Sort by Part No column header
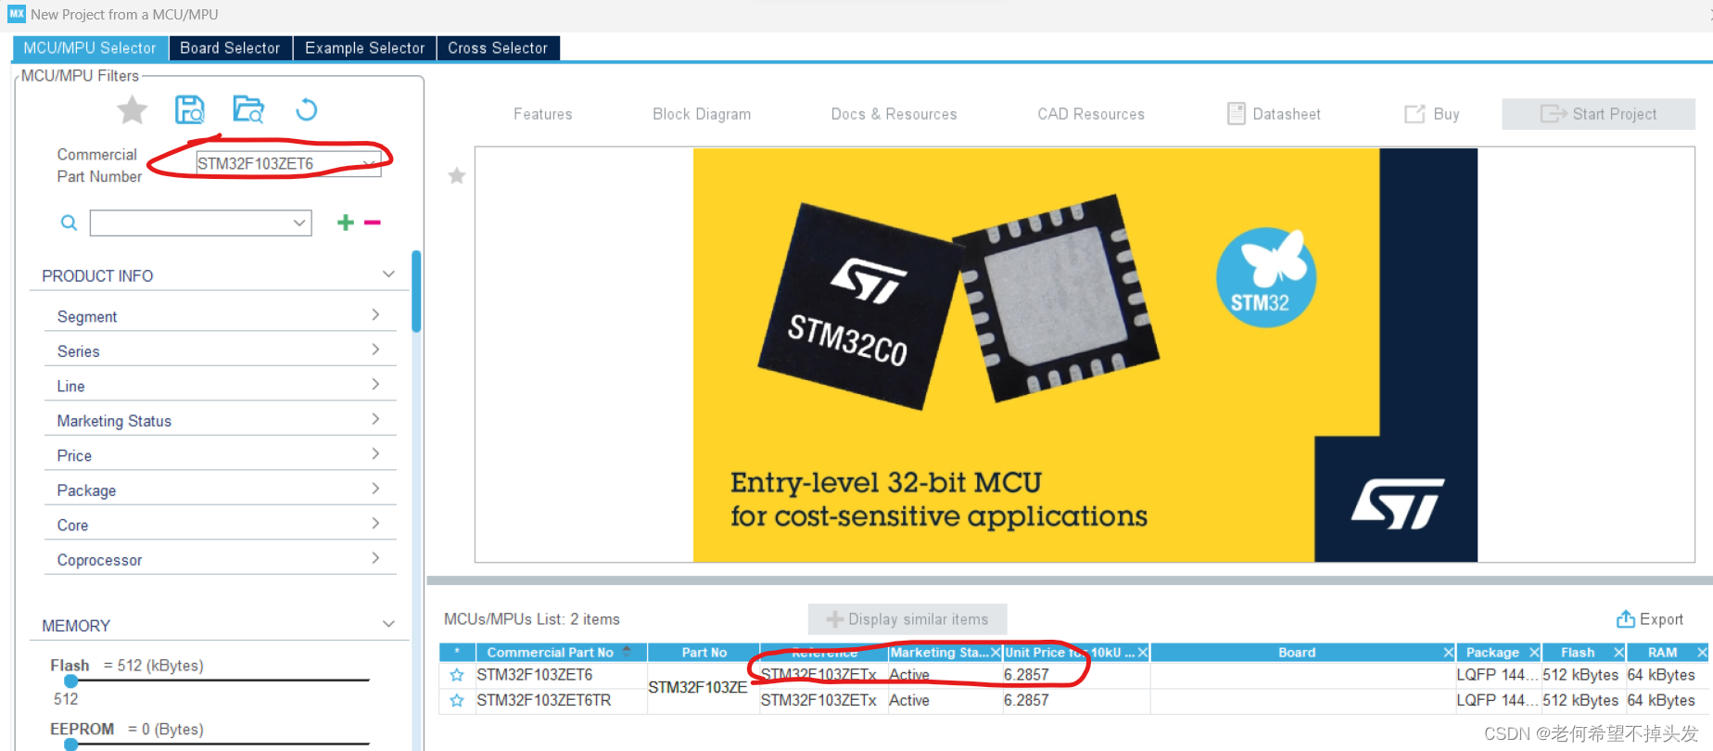The width and height of the screenshot is (1713, 751). click(x=704, y=653)
